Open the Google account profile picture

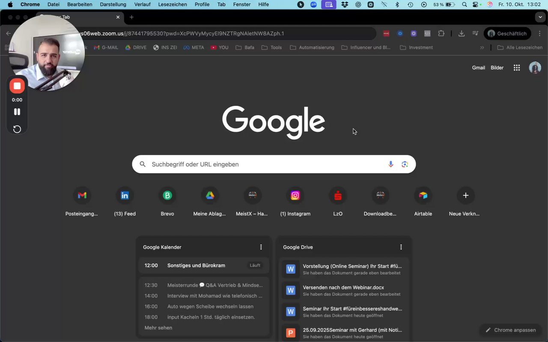[535, 68]
